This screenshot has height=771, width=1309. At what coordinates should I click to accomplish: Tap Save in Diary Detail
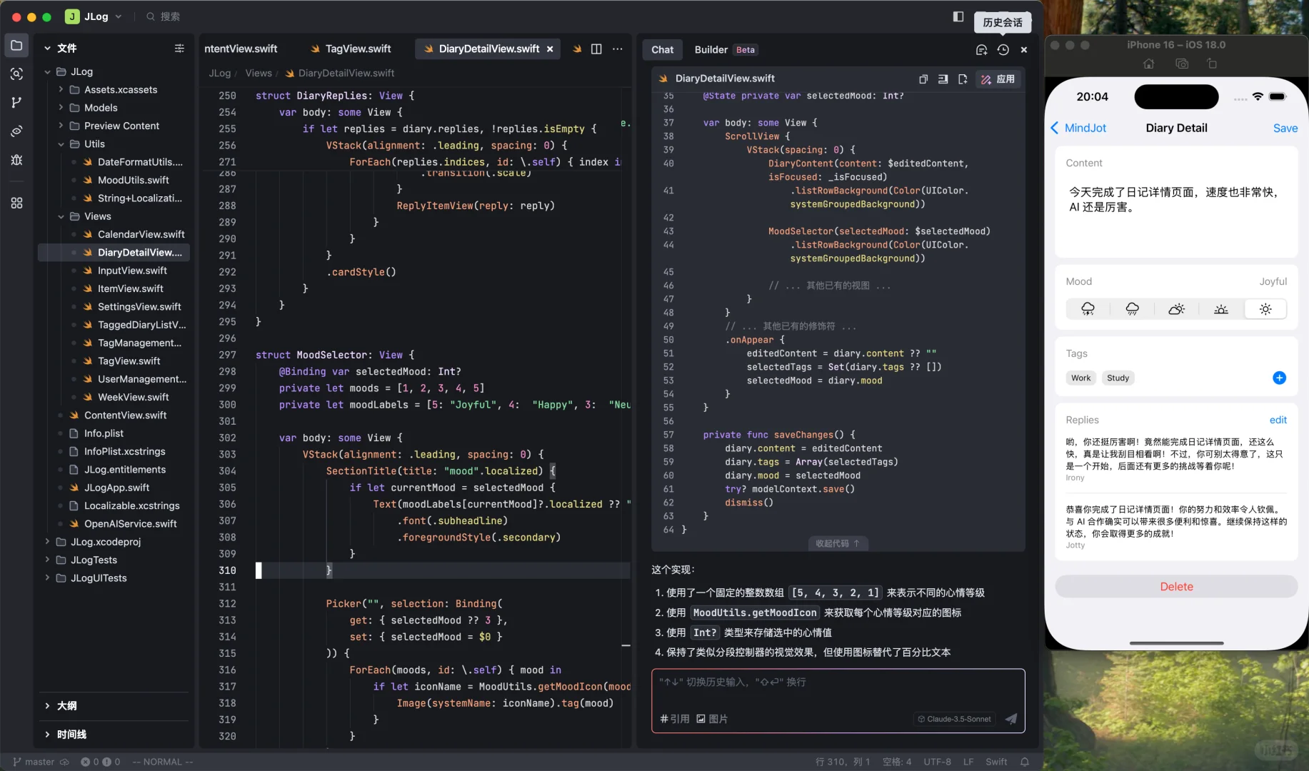[x=1285, y=128]
